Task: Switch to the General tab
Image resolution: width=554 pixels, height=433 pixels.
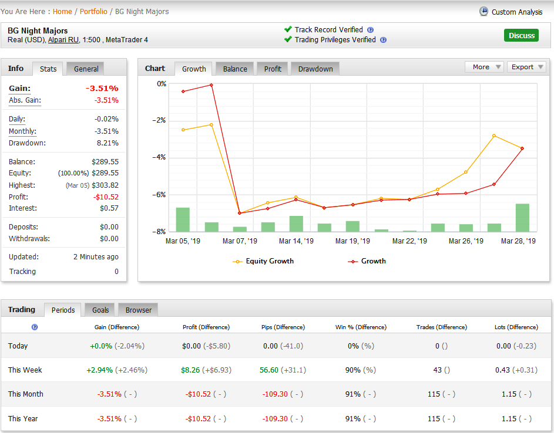Action: (x=86, y=69)
